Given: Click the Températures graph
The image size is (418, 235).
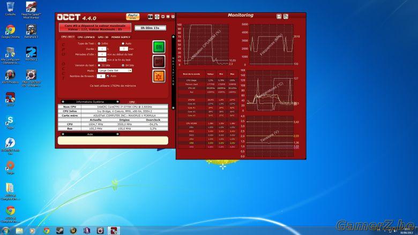Looking at the screenshot, I should click(x=270, y=90).
